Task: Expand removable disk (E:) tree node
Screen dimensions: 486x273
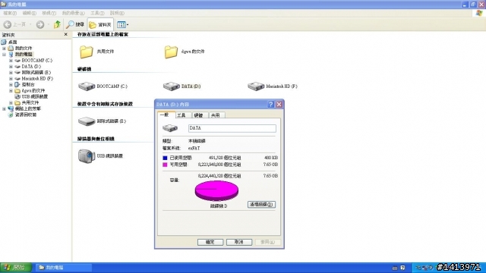Action: coord(11,73)
